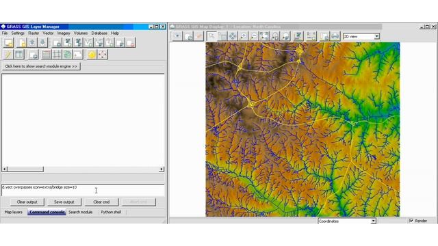Open the Coordinates status bar dropdown
The height and width of the screenshot is (246, 438).
coord(347,221)
